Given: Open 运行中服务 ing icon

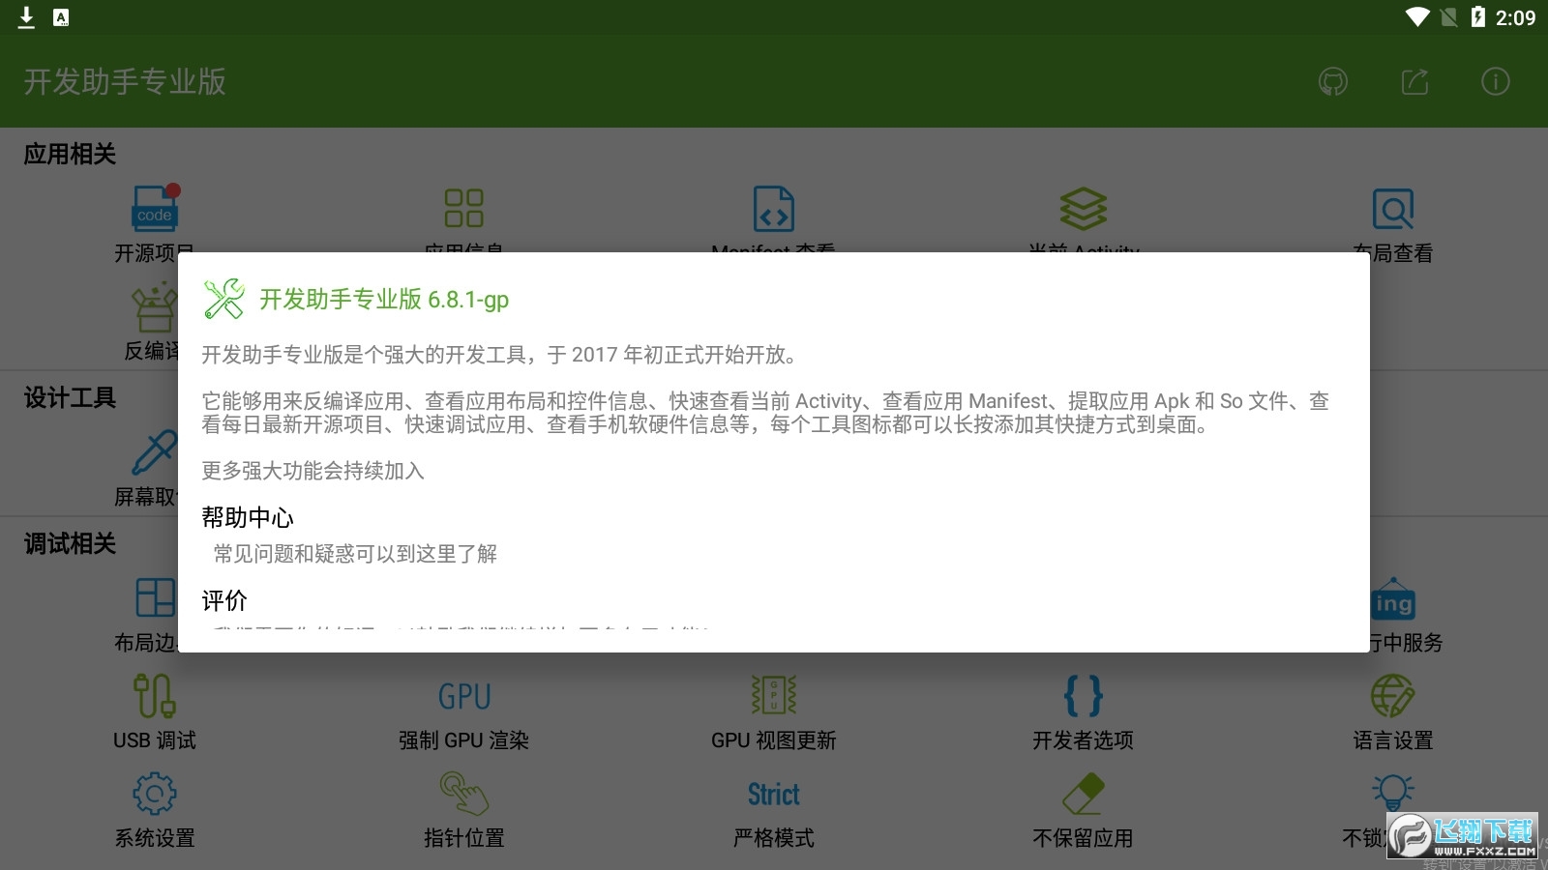Looking at the screenshot, I should [1393, 599].
